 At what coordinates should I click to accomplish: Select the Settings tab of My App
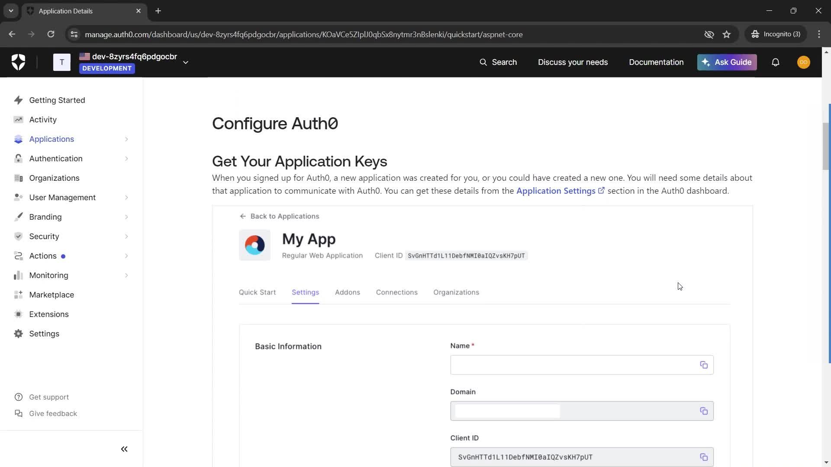[x=305, y=292]
